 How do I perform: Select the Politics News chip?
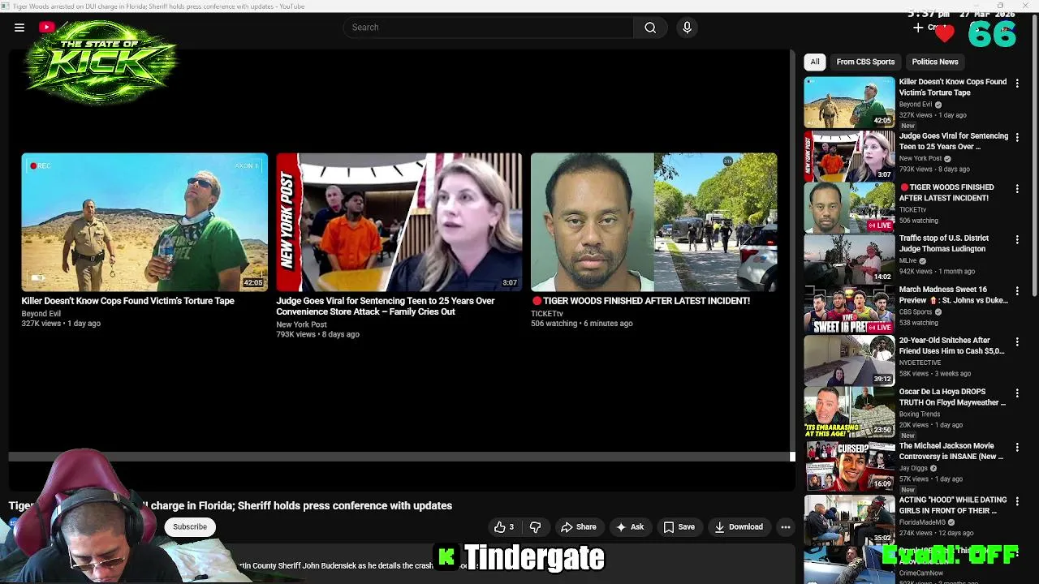935,62
